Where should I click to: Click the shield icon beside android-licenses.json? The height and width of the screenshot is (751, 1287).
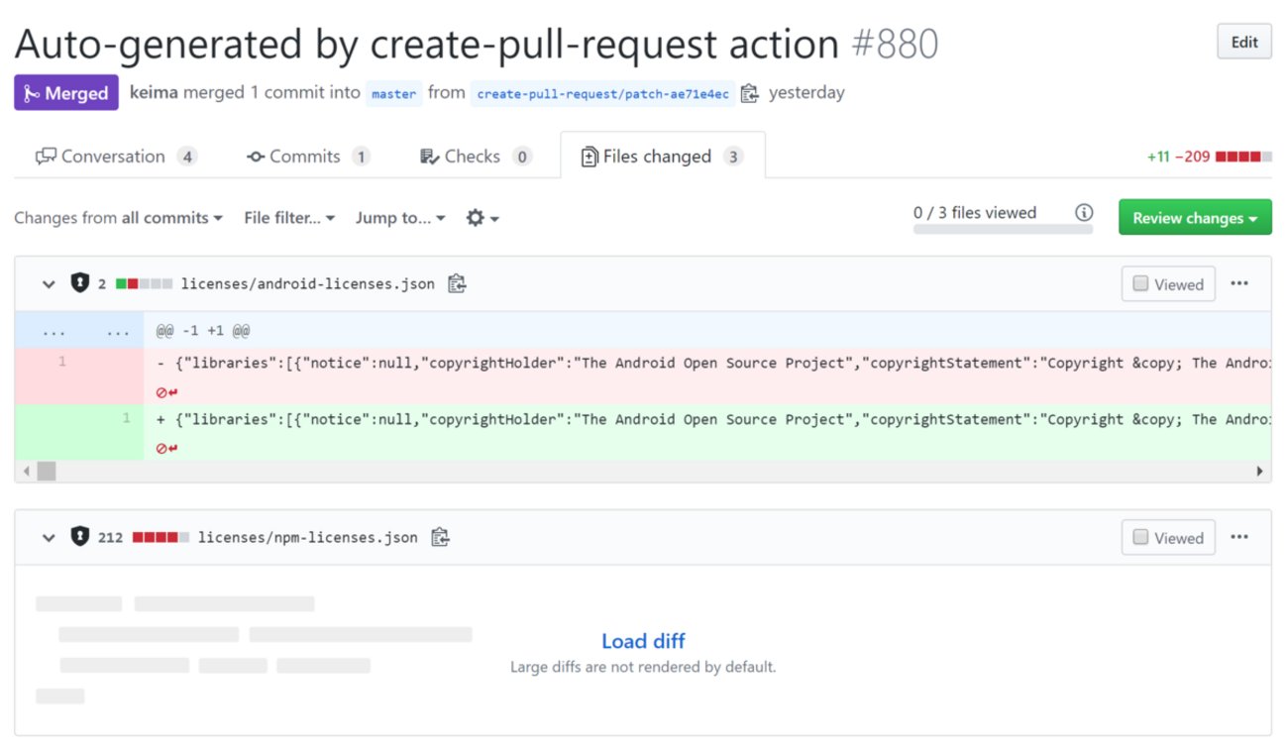pyautogui.click(x=80, y=283)
